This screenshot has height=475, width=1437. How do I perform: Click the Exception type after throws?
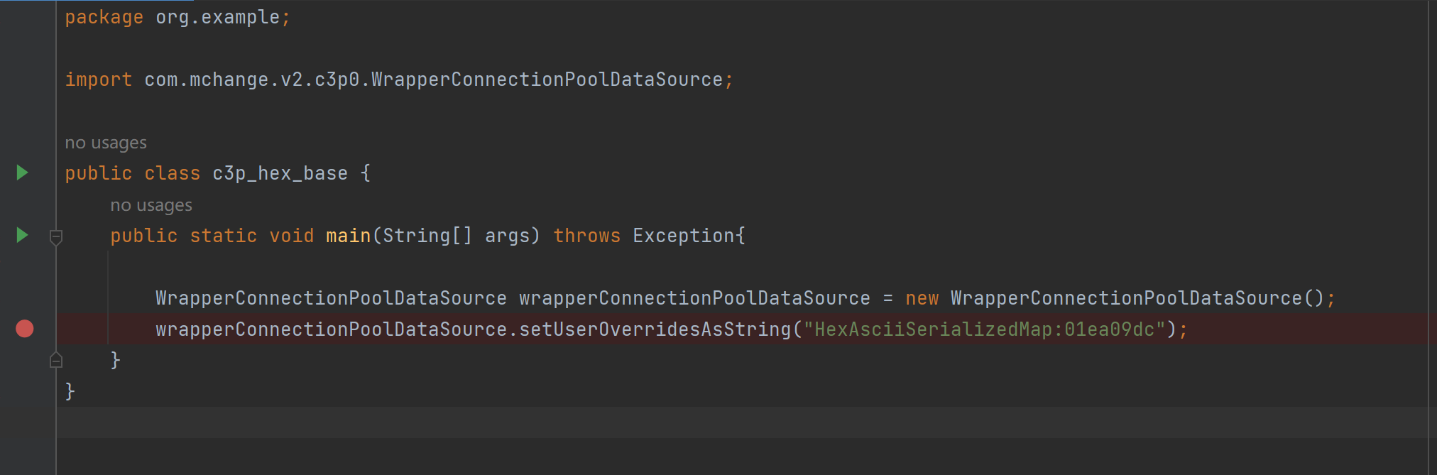click(683, 236)
